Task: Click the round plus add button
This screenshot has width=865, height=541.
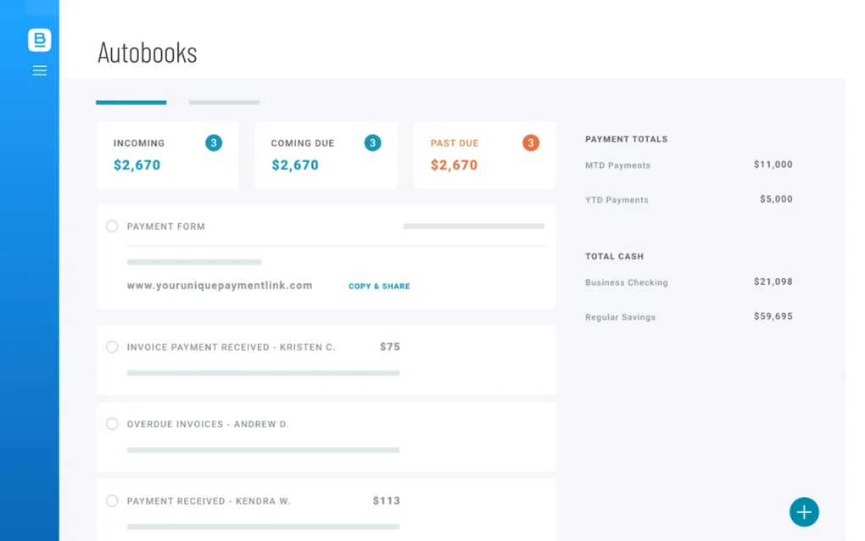Action: tap(803, 512)
